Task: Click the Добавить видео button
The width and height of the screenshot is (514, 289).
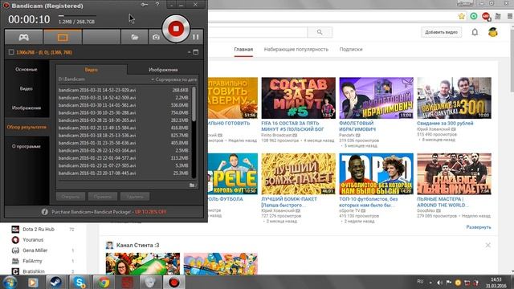Action: (x=441, y=32)
